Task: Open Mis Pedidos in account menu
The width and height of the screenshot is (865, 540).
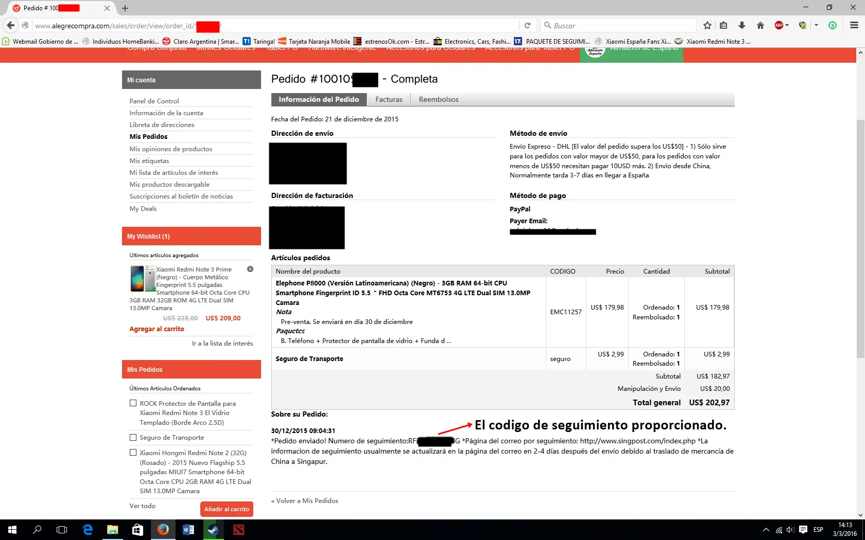Action: [x=149, y=136]
